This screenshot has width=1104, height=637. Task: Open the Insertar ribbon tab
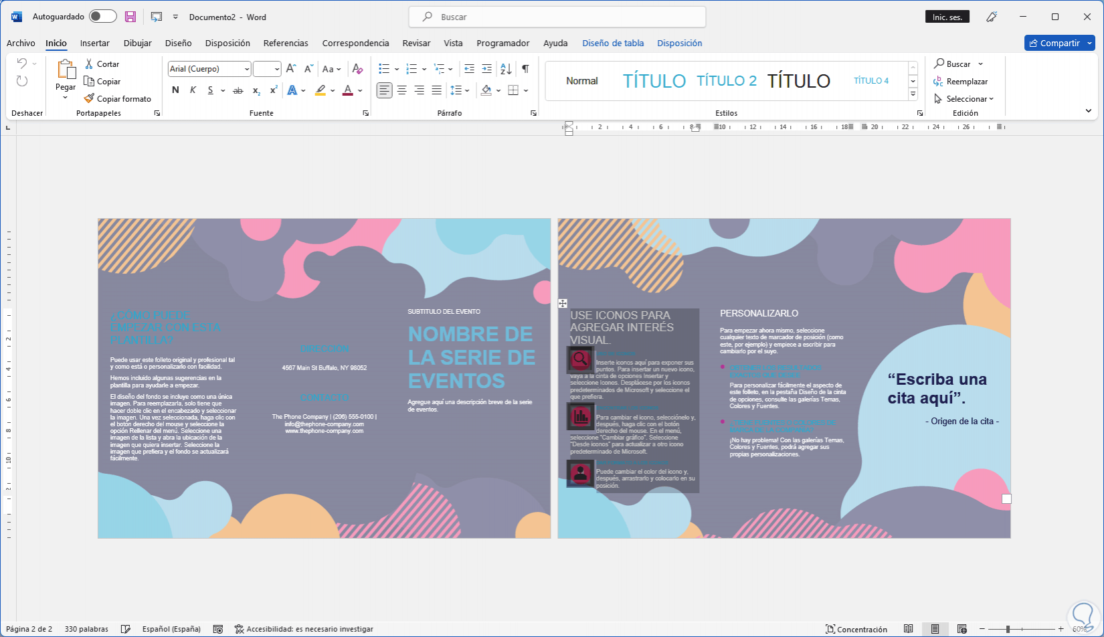[x=94, y=43]
